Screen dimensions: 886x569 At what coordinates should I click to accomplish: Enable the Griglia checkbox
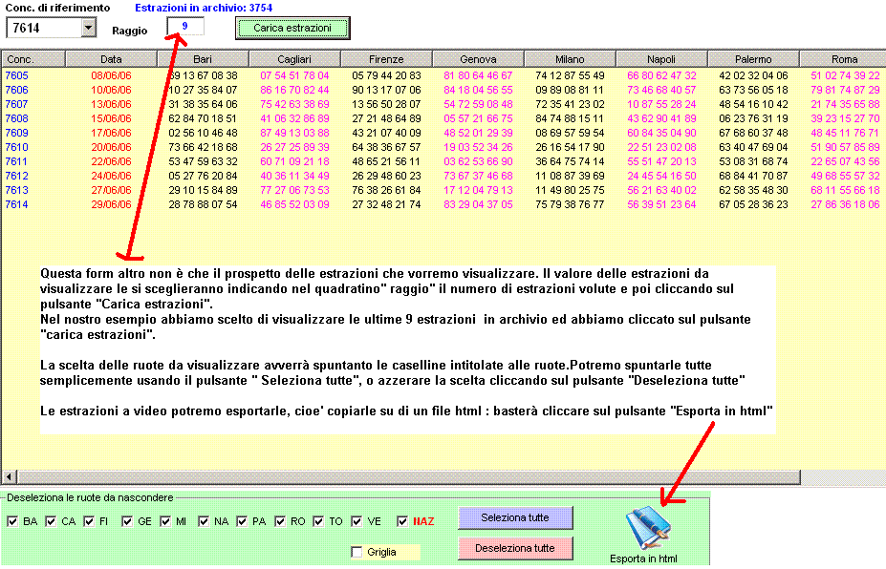pos(357,552)
